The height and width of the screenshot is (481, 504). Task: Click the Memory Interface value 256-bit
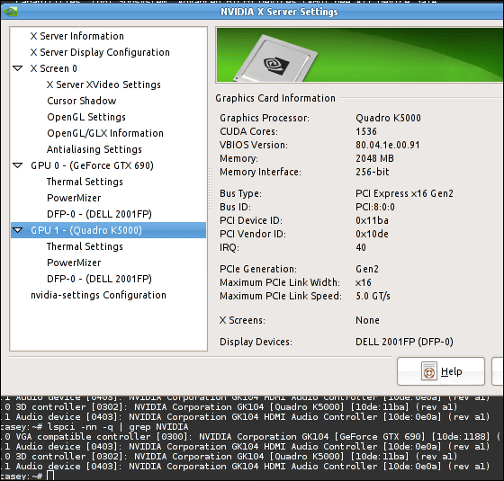pyautogui.click(x=373, y=172)
